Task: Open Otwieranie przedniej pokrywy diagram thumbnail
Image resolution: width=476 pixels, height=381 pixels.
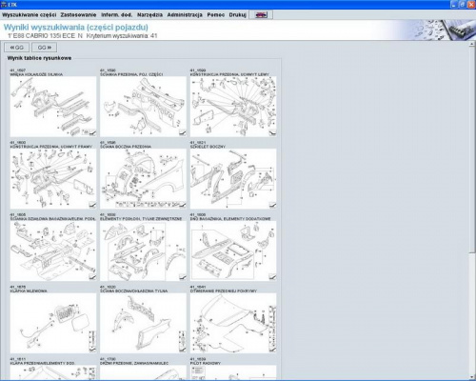Action: click(x=233, y=323)
